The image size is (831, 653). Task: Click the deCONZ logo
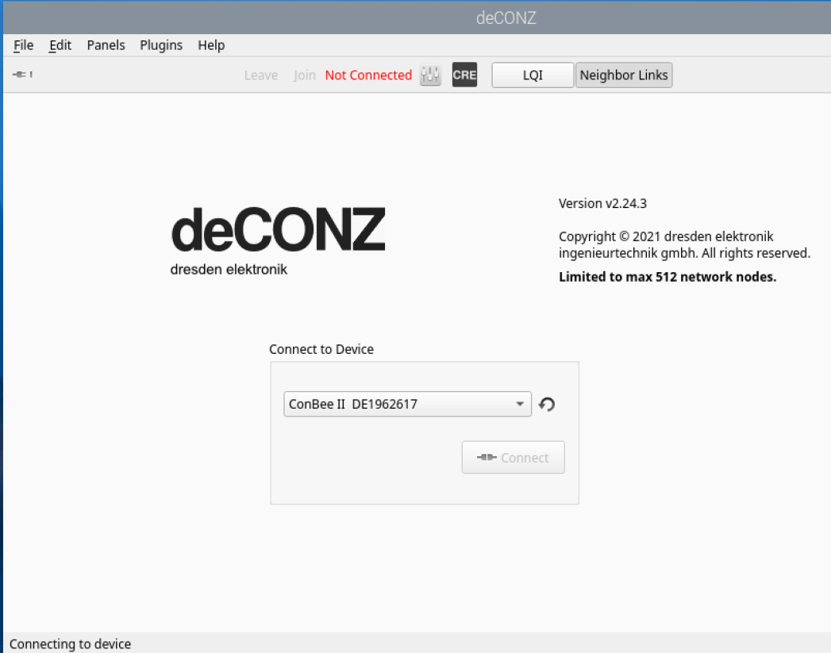tap(279, 241)
